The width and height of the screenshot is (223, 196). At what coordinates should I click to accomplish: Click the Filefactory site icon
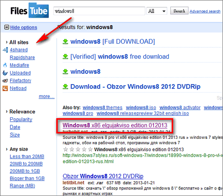(x=5, y=81)
